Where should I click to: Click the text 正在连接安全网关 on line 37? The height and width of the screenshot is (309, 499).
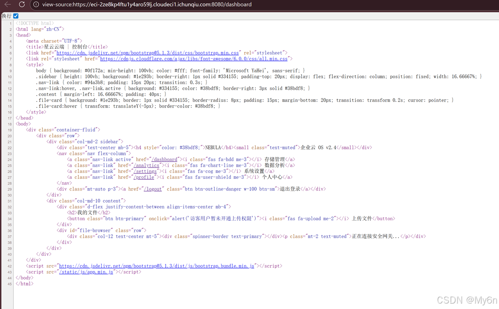pyautogui.click(x=372, y=236)
